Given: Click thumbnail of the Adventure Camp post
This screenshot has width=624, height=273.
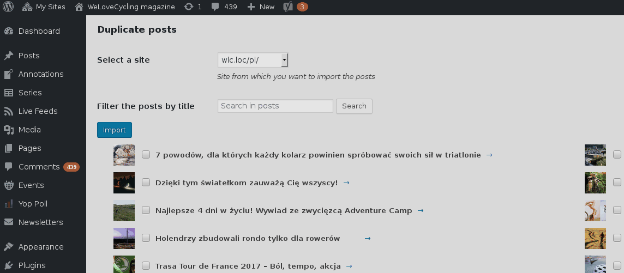Looking at the screenshot, I should [124, 211].
